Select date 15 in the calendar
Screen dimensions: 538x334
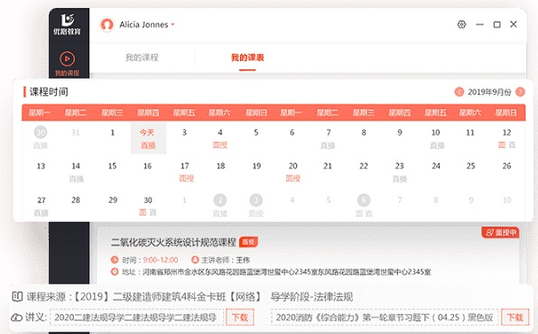[112, 166]
